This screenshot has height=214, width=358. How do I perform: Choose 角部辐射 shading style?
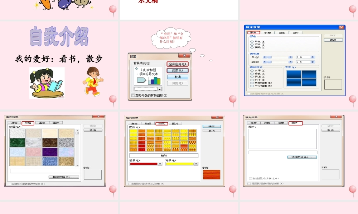[252, 83]
